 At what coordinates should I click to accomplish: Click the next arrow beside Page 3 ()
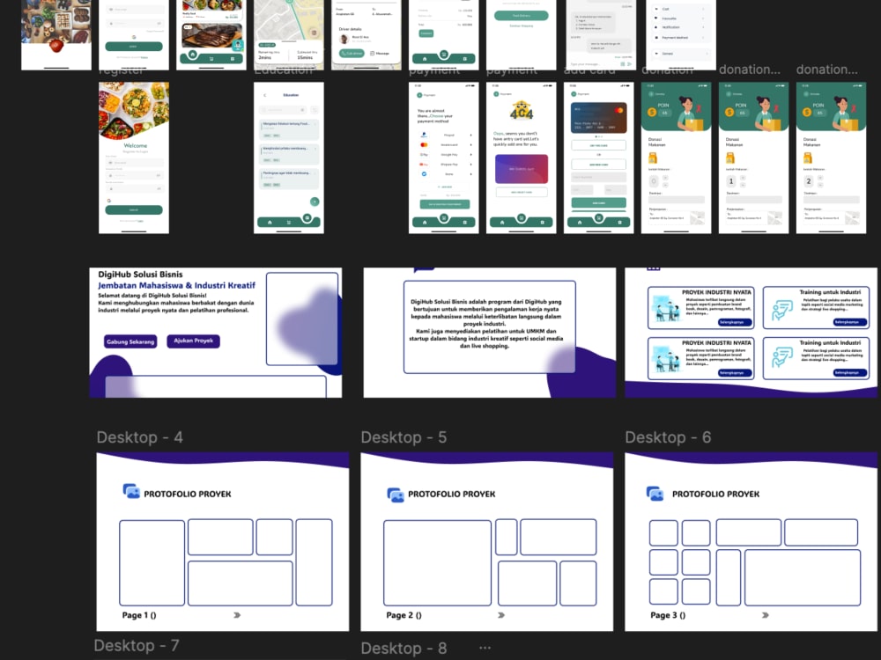tap(766, 615)
